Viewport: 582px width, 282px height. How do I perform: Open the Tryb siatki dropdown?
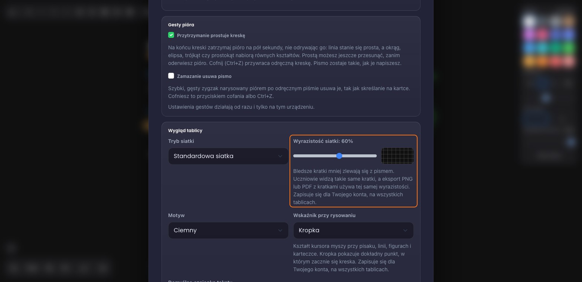pyautogui.click(x=228, y=156)
